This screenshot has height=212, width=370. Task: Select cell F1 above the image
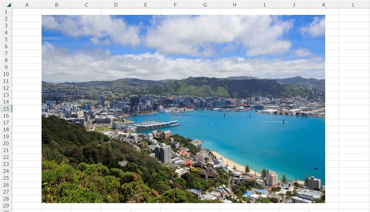point(175,11)
